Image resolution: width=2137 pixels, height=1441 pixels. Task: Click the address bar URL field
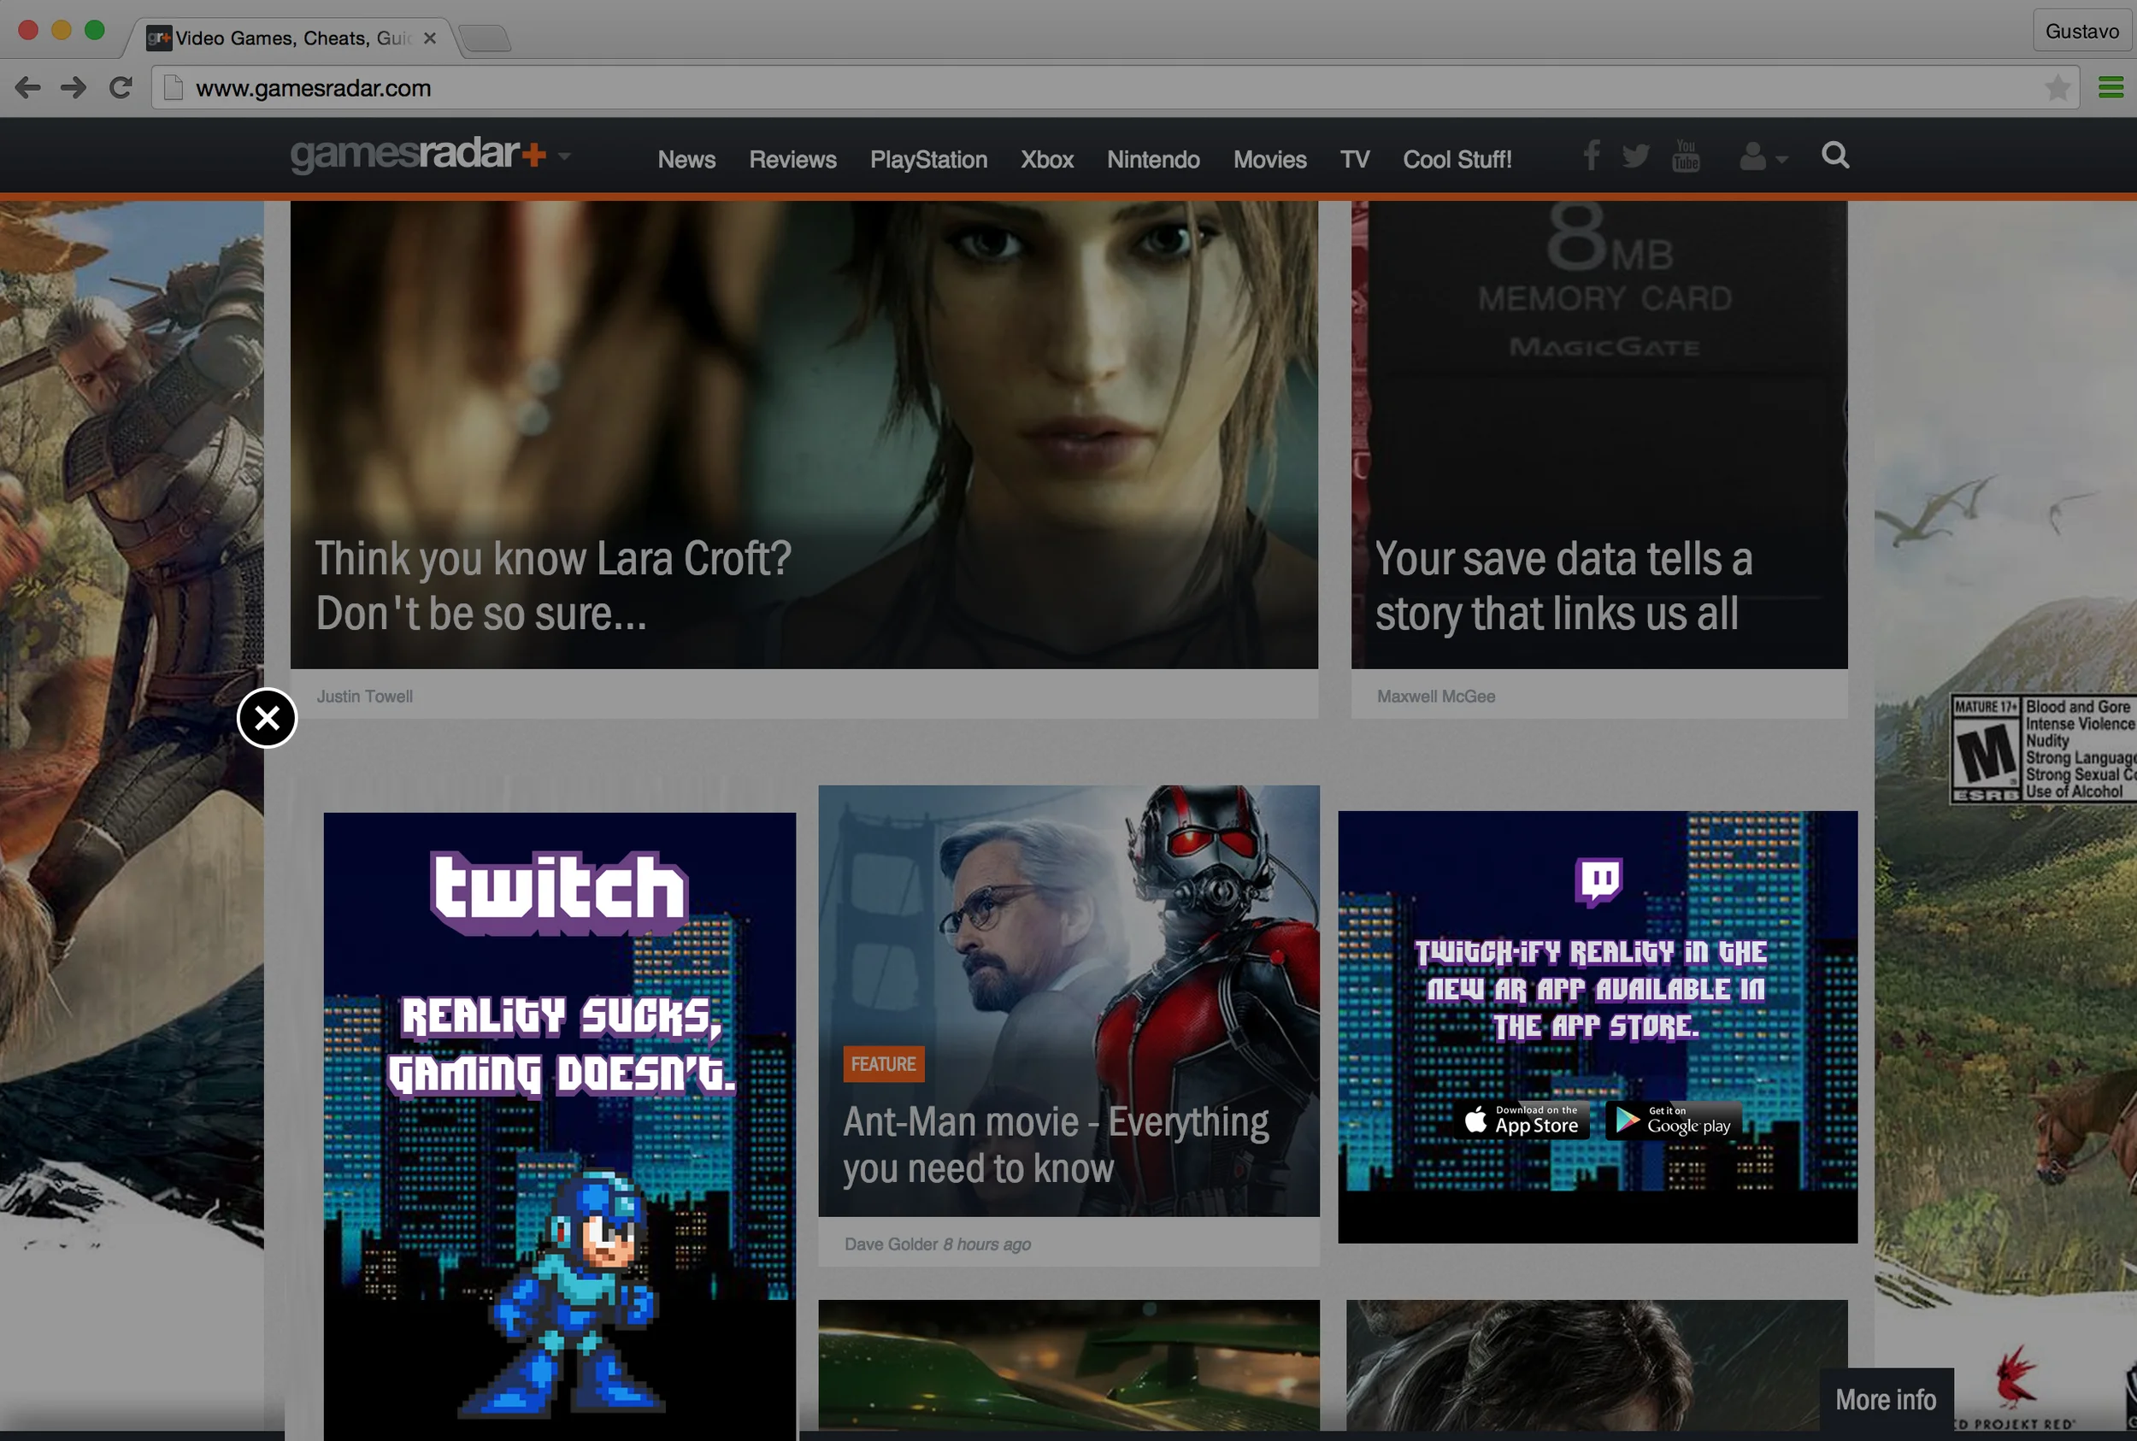[1114, 88]
